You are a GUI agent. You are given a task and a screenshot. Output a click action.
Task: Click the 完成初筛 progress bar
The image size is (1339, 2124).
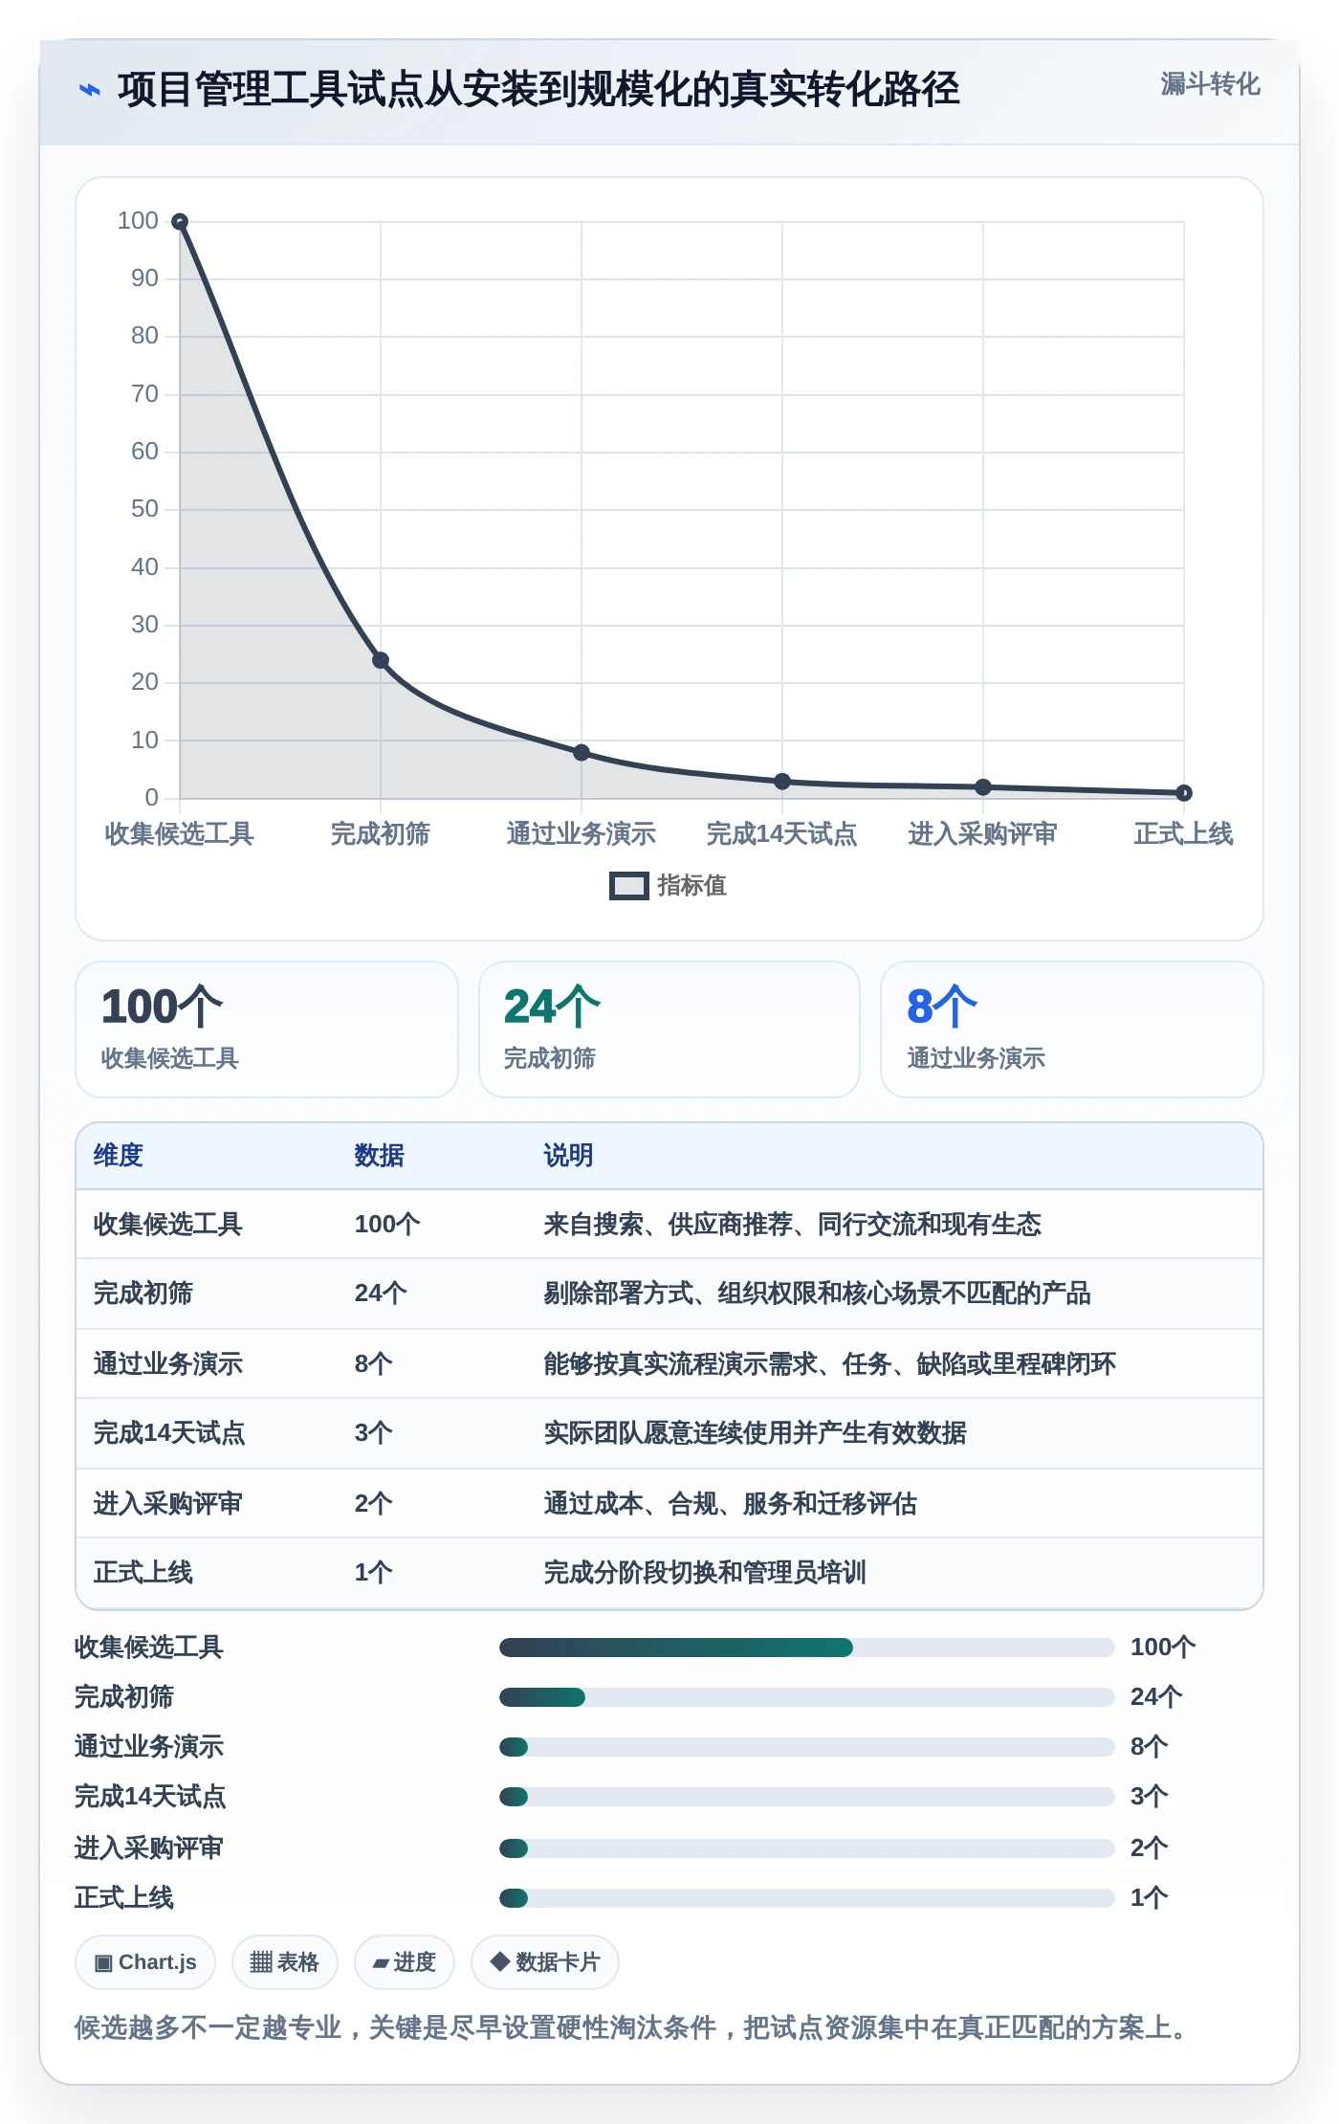806,1697
